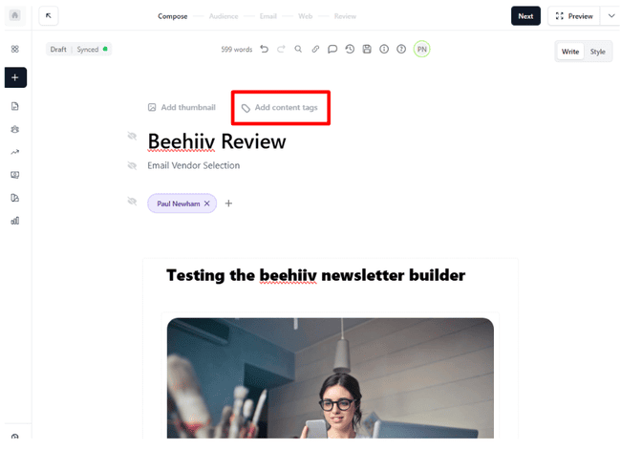Click Add thumbnail
This screenshot has width=621, height=450.
(182, 107)
